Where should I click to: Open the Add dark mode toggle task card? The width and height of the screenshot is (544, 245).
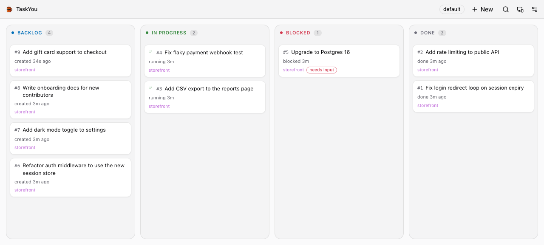[71, 138]
